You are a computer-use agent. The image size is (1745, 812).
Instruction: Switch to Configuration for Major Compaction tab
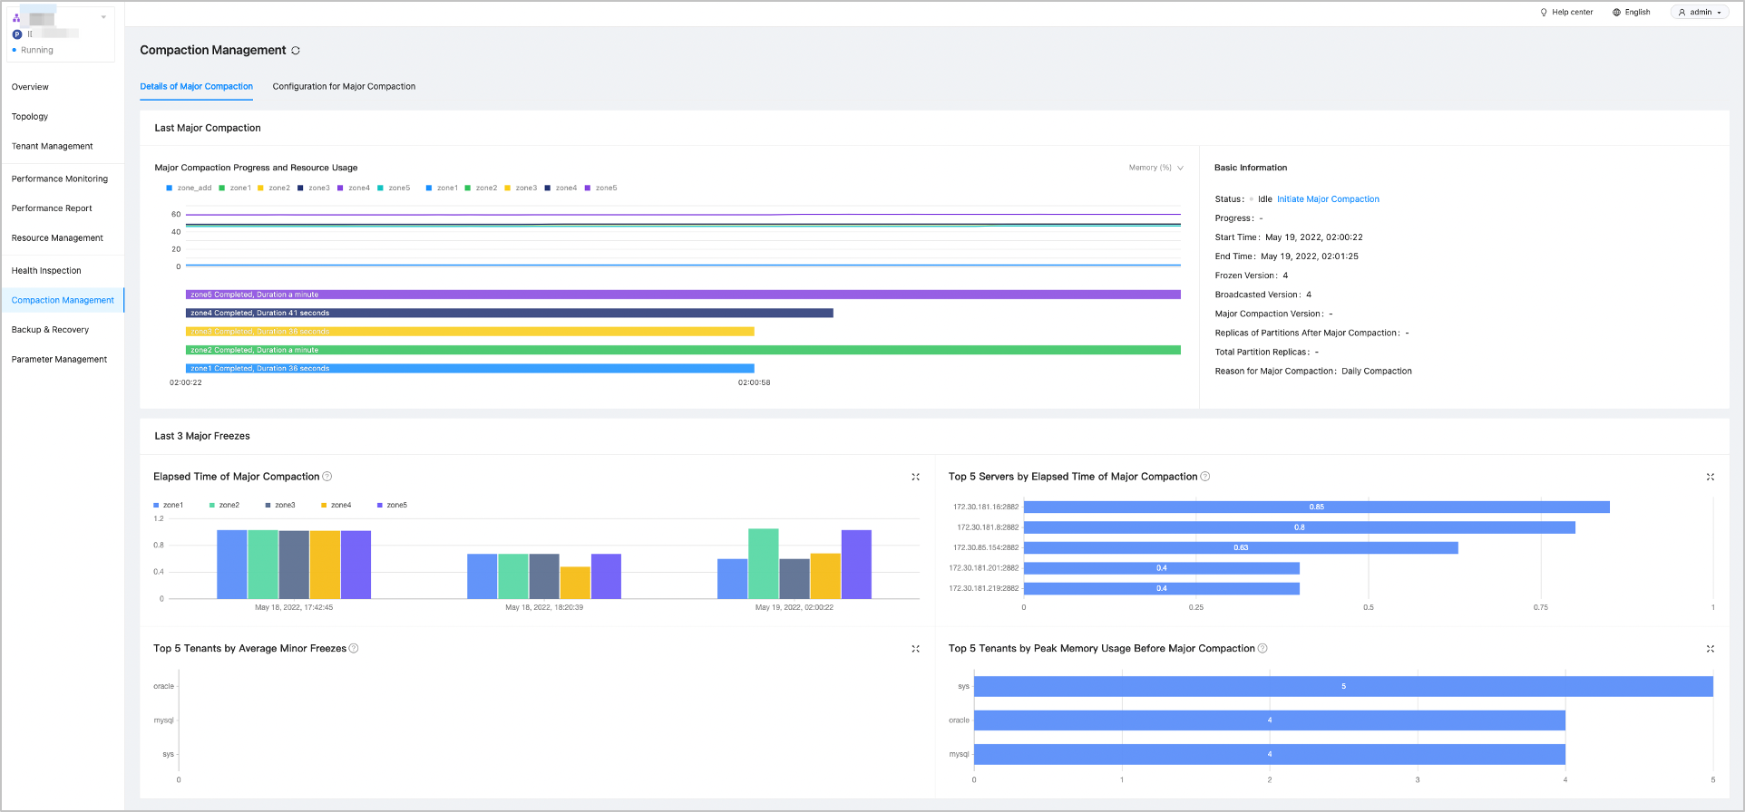344,87
